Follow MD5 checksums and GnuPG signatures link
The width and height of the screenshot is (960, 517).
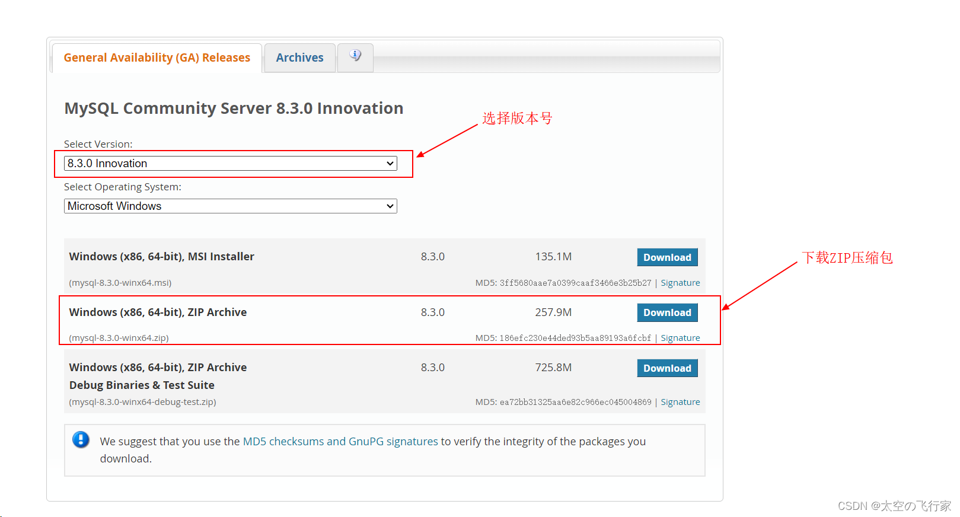point(340,442)
